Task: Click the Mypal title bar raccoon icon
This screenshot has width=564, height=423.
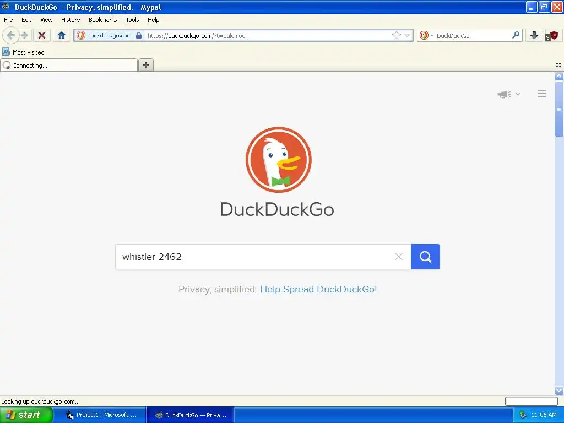Action: pyautogui.click(x=6, y=7)
